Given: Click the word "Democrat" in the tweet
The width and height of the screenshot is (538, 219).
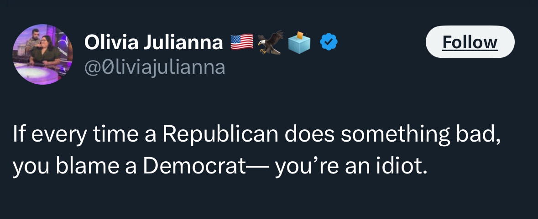Looking at the screenshot, I should (x=193, y=167).
